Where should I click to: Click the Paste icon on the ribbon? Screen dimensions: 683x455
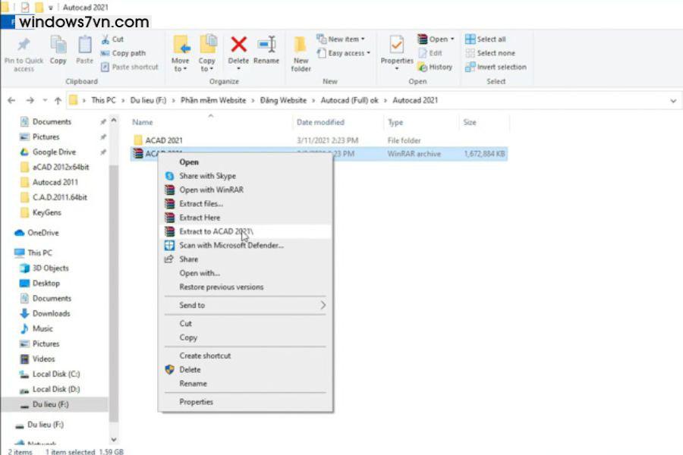point(84,43)
